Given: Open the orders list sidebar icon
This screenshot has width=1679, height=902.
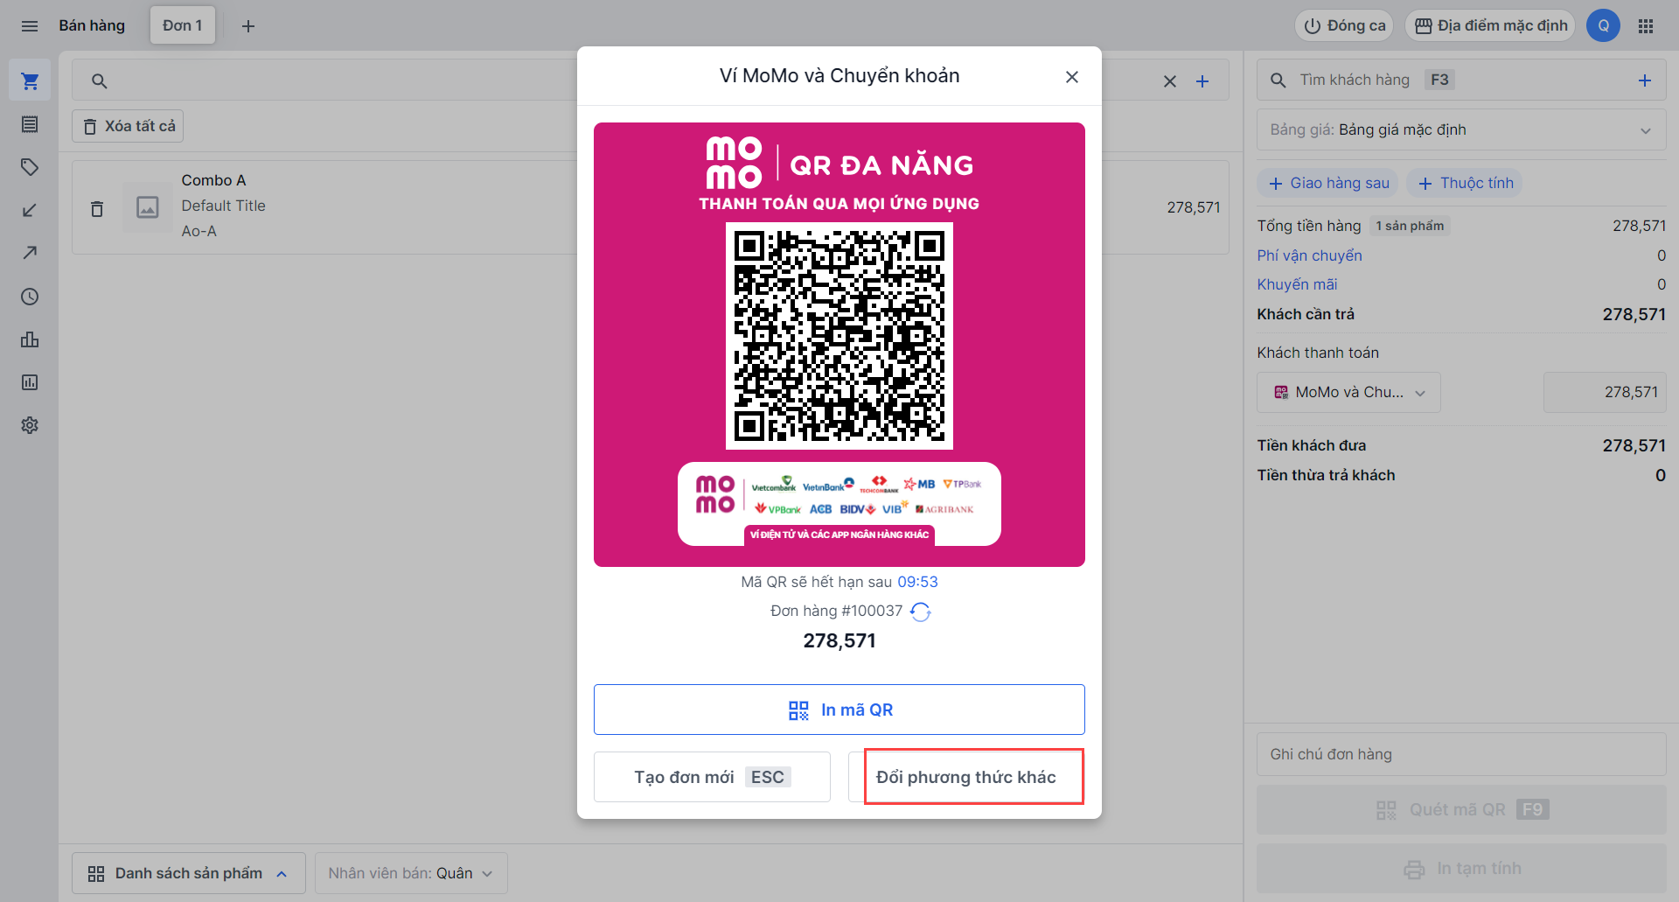Looking at the screenshot, I should tap(30, 124).
